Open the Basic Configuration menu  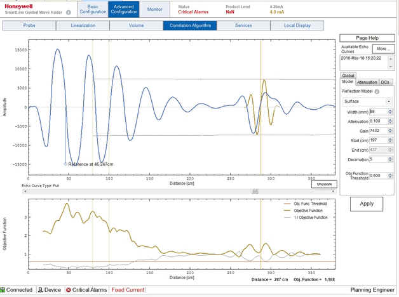click(93, 9)
